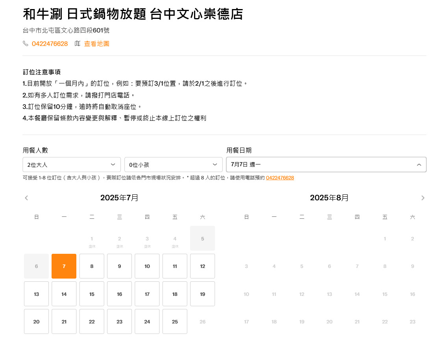
Task: Call 0422476628 link under restaurant address
Action: 50,44
